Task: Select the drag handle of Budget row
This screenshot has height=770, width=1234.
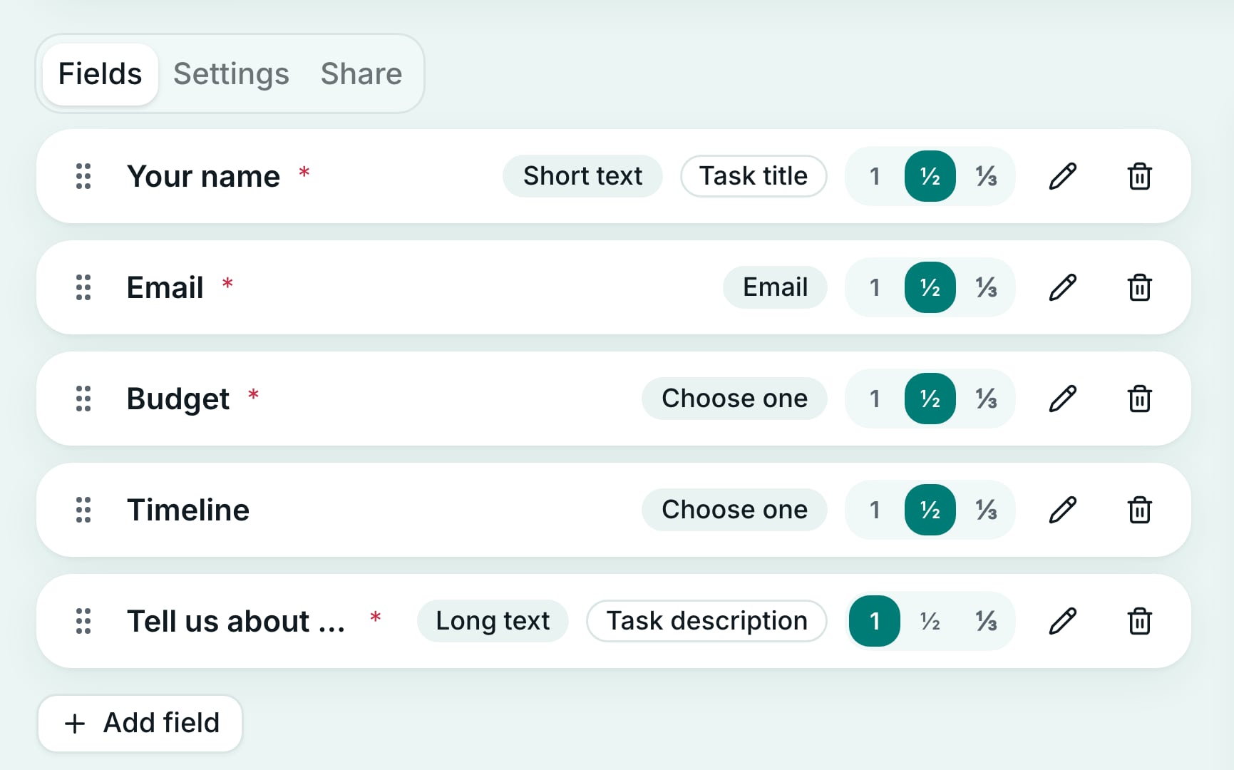Action: [x=83, y=399]
